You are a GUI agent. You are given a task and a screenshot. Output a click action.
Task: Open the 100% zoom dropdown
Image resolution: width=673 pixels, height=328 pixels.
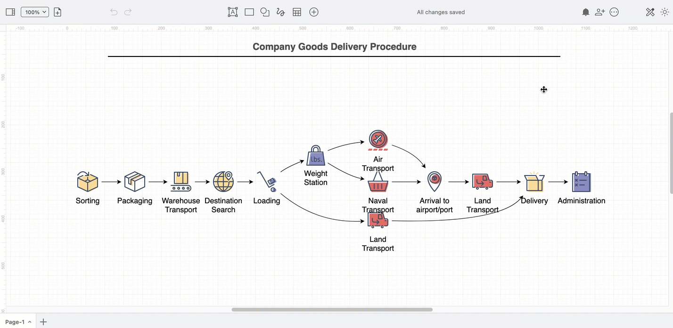35,12
